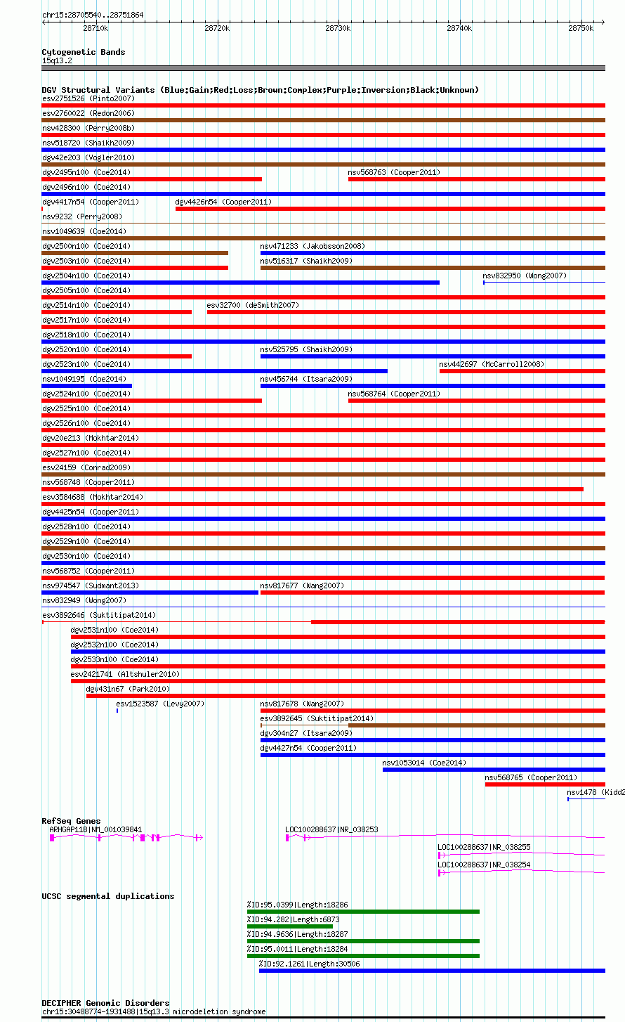Select gene ARHGAP11B|NM_001039841 label
This screenshot has height=1022, width=625.
(96, 829)
